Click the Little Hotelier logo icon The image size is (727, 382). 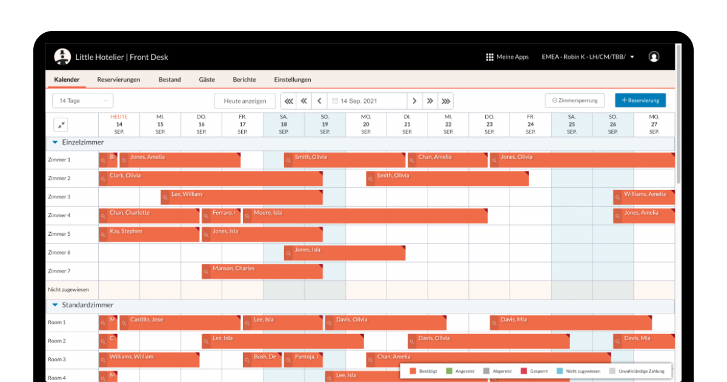pyautogui.click(x=62, y=57)
